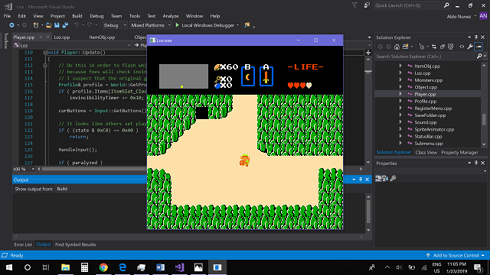Click the Pending Changes Filter icon
This screenshot has height=275, width=490.
coord(422,47)
